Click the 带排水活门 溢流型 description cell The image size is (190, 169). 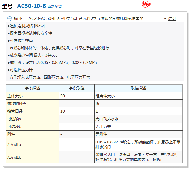coord(138,157)
